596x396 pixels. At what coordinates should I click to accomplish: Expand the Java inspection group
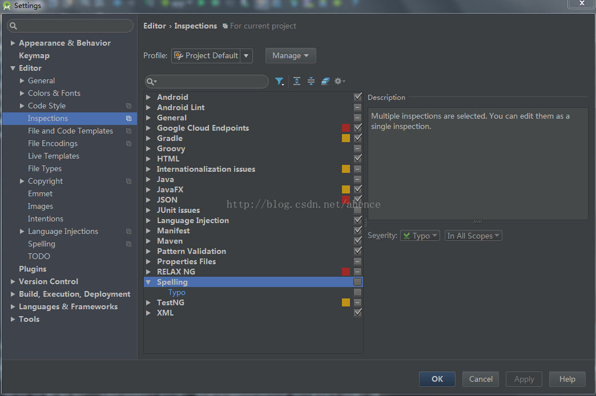coord(148,179)
